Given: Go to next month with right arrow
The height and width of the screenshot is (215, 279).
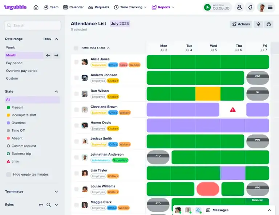Looking at the screenshot, I should point(56,55).
